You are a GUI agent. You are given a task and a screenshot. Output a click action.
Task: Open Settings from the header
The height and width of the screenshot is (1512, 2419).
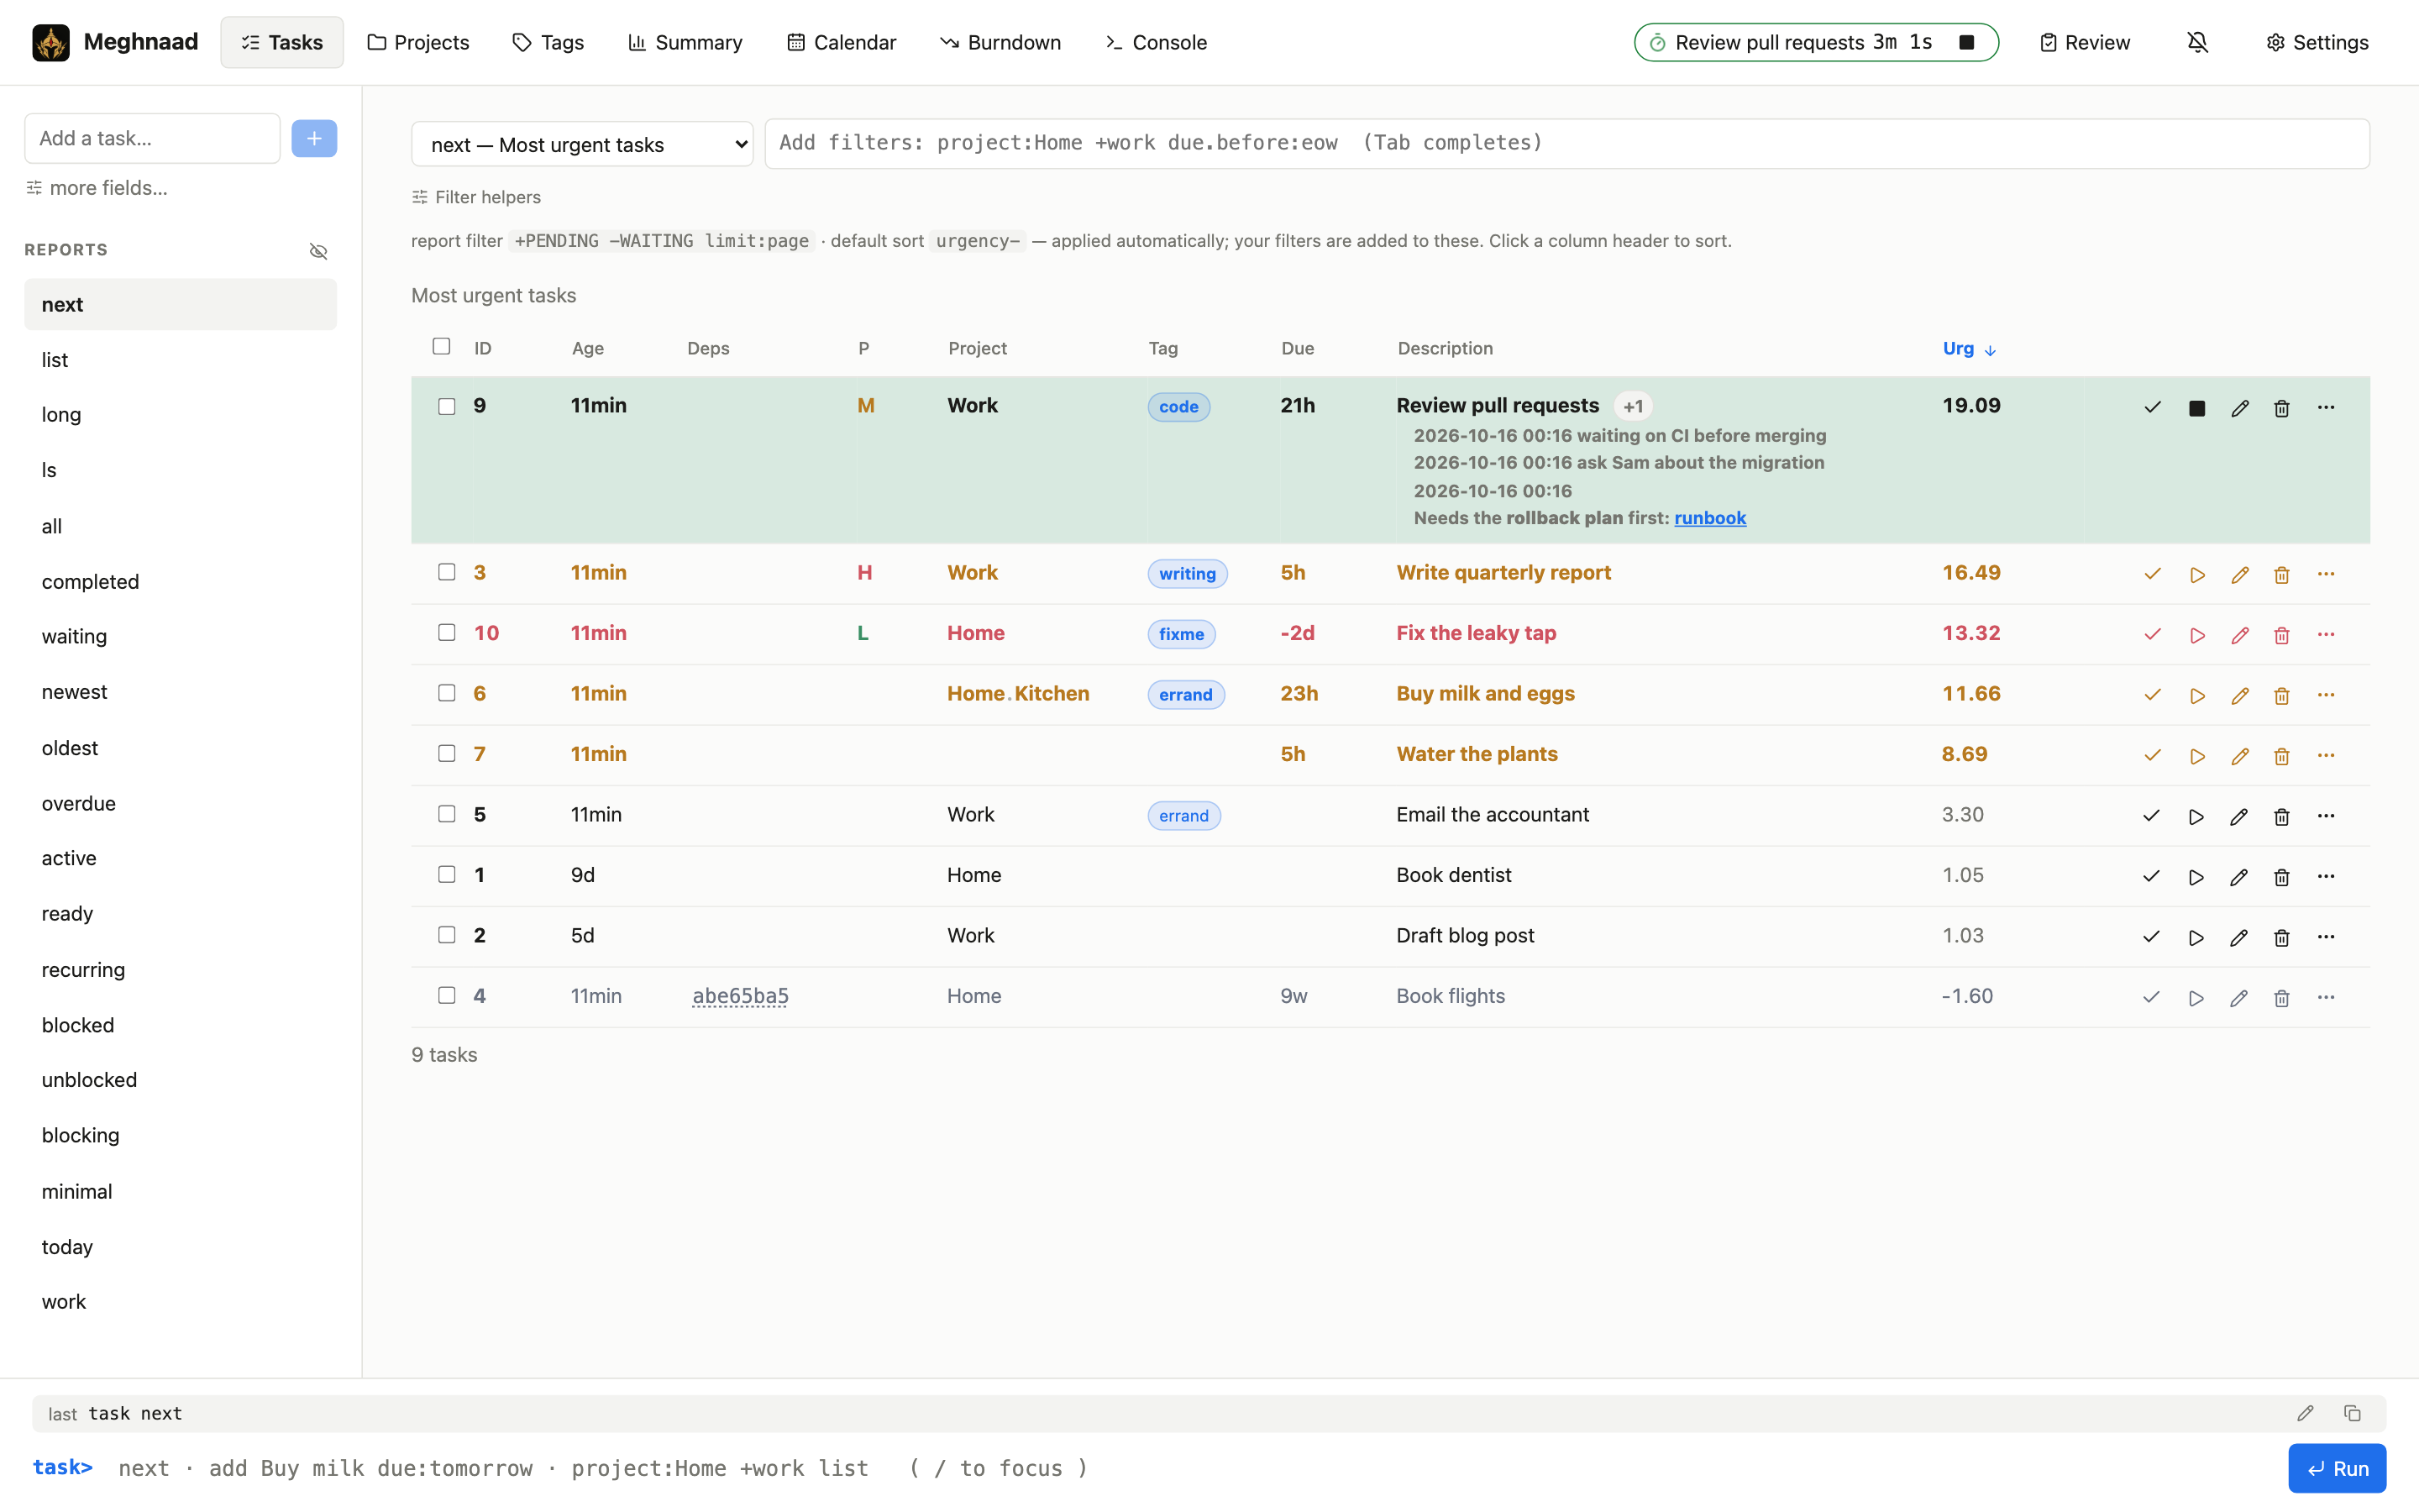click(2317, 42)
